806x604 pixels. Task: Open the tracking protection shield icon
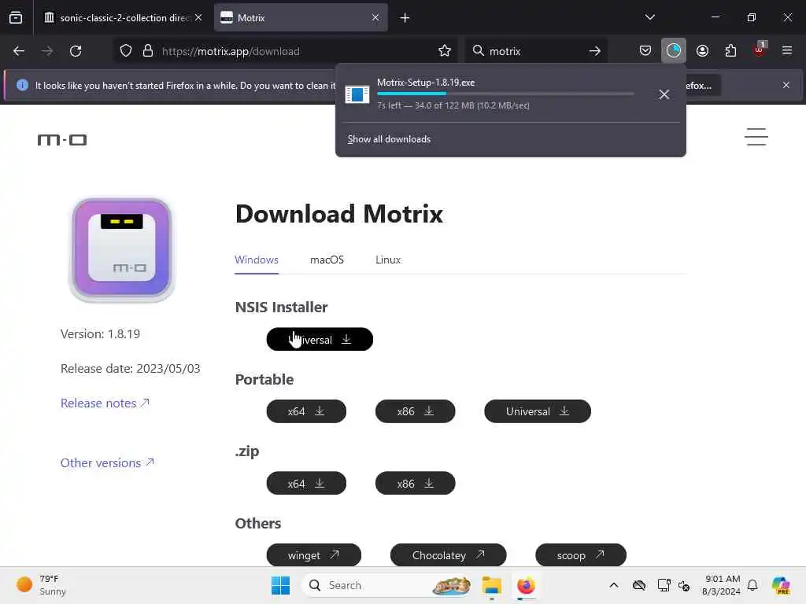tap(126, 51)
